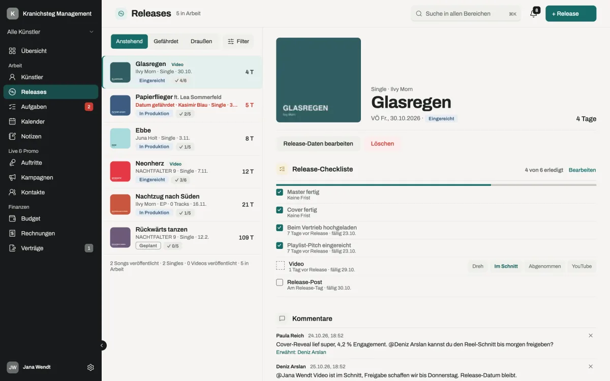Open Übersicht in the sidebar
The image size is (610, 381).
pos(51,51)
